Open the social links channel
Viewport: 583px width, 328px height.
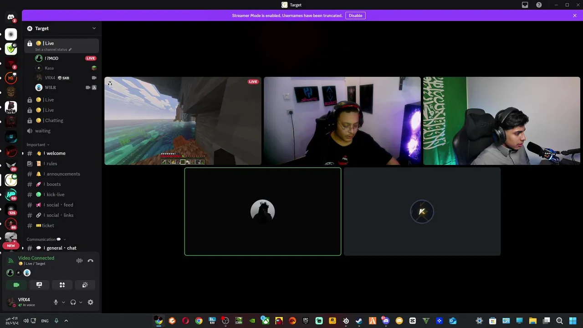tap(61, 215)
